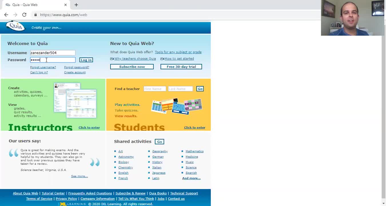Open Tutorial Center footer link

click(53, 193)
